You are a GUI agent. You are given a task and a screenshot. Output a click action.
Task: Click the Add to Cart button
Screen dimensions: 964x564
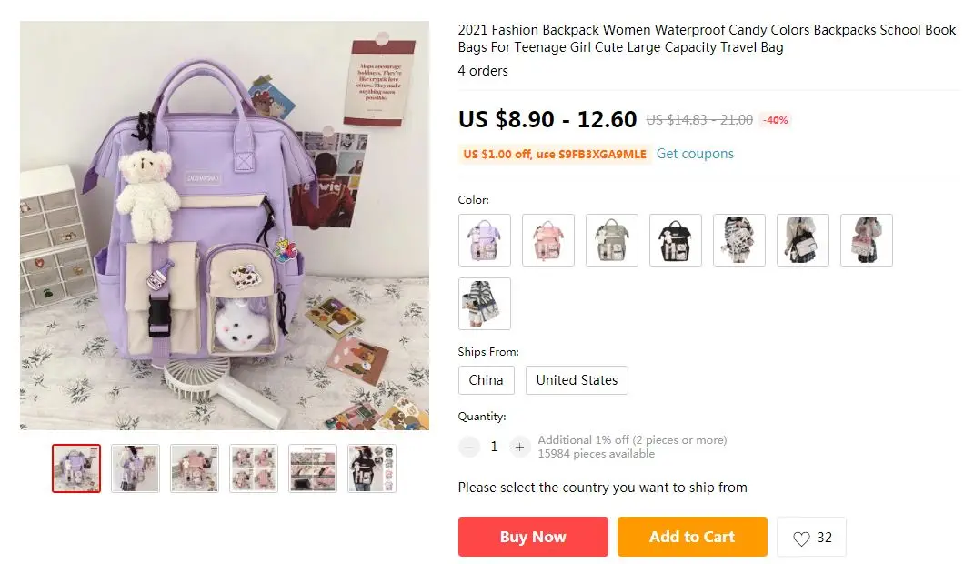coord(692,537)
